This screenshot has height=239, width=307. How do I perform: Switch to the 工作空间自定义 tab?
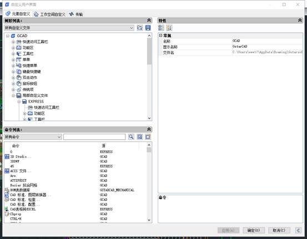(49, 14)
